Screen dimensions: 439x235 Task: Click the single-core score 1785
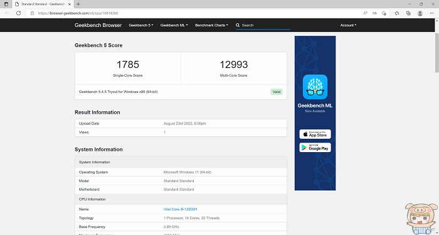point(128,65)
